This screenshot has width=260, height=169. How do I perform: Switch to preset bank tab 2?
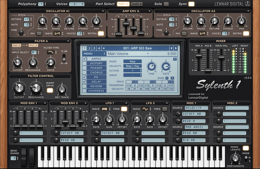click(89, 48)
